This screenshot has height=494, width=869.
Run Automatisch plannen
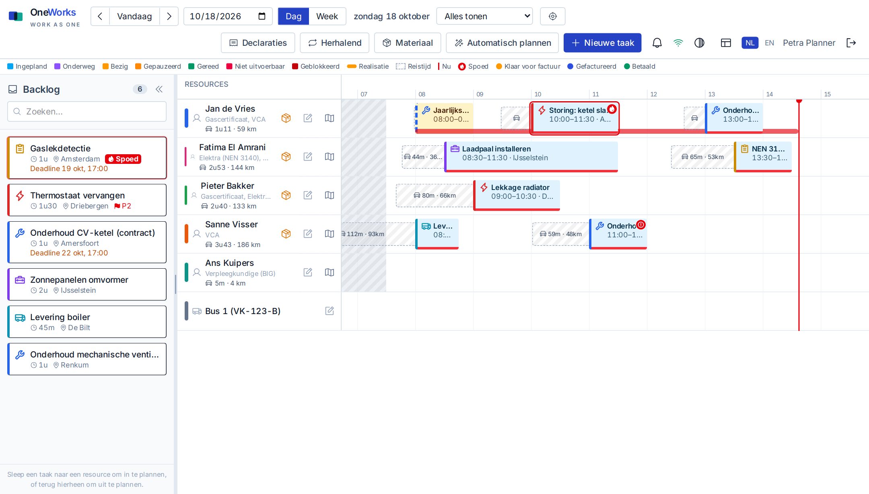tap(502, 43)
